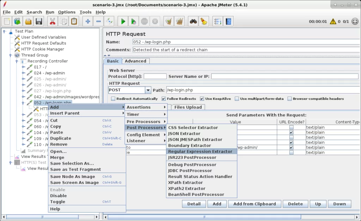
Task: Click the Function Helper list icon
Action: click(218, 22)
